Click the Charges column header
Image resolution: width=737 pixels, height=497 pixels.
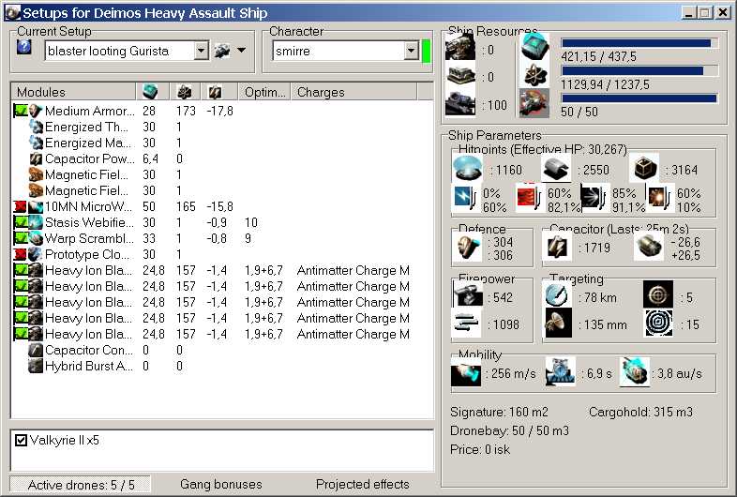coord(353,92)
